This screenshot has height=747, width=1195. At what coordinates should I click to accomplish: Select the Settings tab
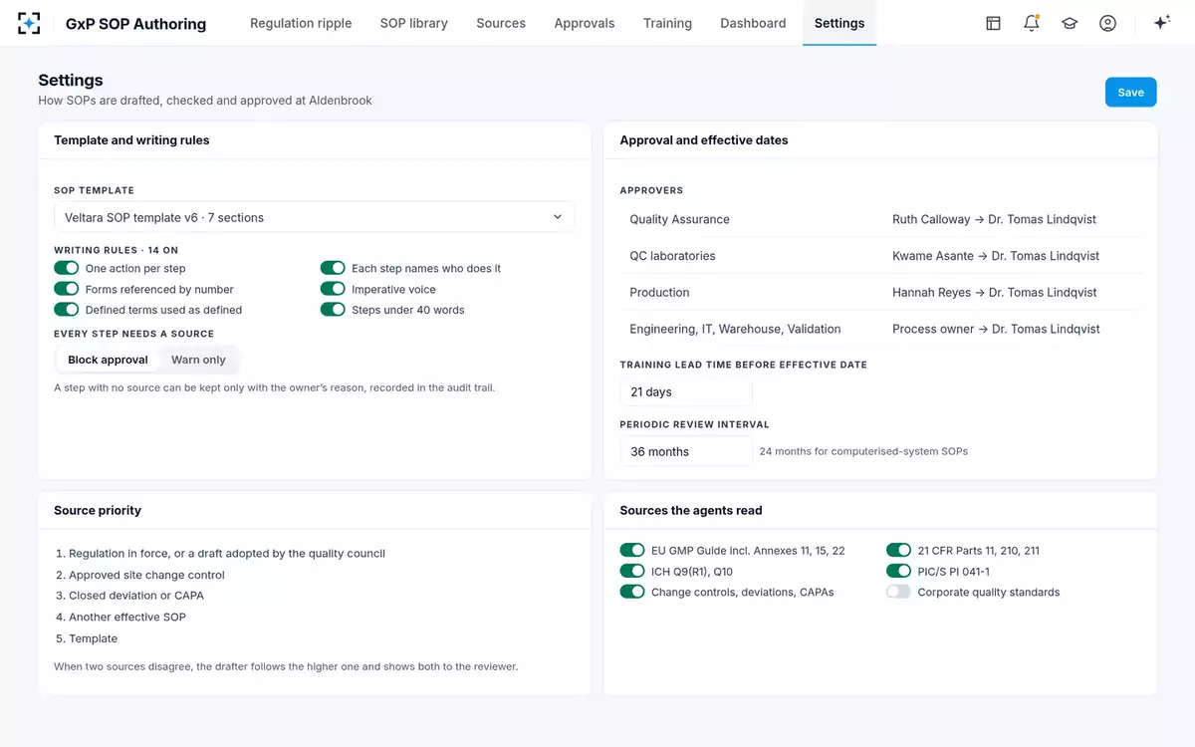tap(839, 23)
